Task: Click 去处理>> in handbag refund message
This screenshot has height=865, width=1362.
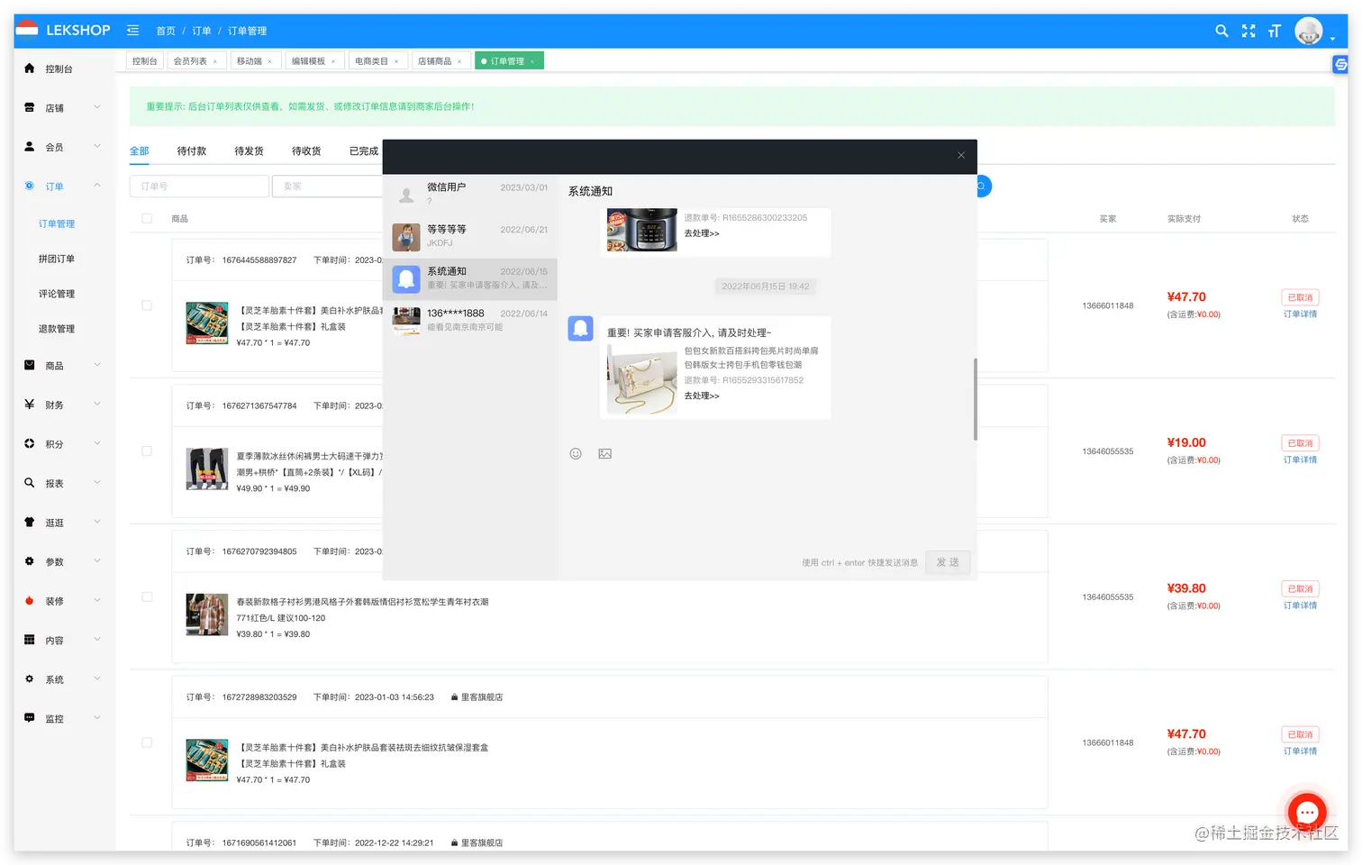Action: point(702,396)
